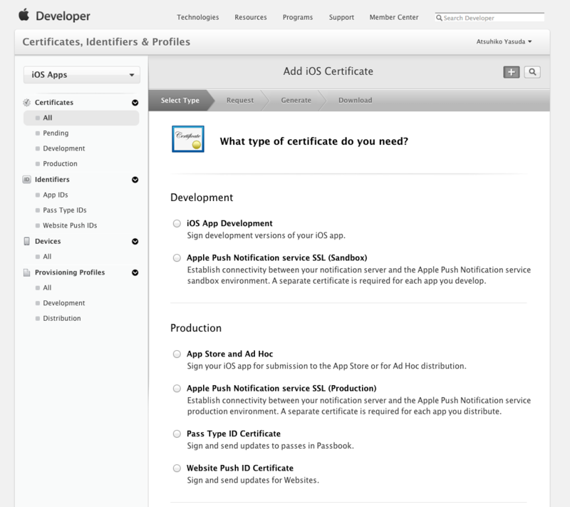Click the Provisioning Profiles document icon
This screenshot has height=507, width=570.
(26, 272)
